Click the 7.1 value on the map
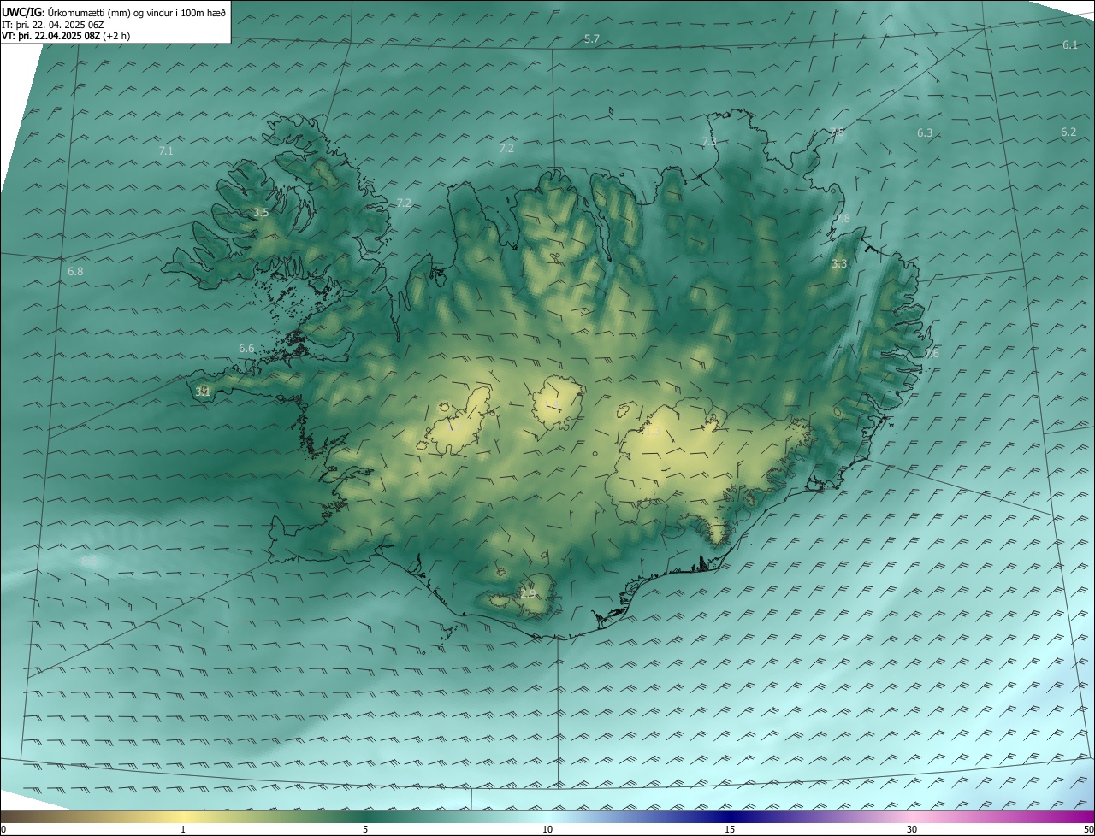 click(x=166, y=150)
